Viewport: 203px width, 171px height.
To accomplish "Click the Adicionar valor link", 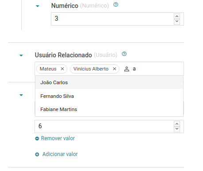I will point(60,154).
